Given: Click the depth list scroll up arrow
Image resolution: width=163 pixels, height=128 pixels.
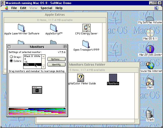Looking at the screenshot, I should (x=43, y=57).
